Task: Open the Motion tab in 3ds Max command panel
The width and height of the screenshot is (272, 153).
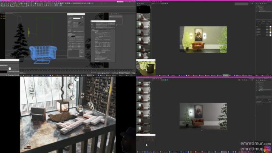Action: point(115,14)
